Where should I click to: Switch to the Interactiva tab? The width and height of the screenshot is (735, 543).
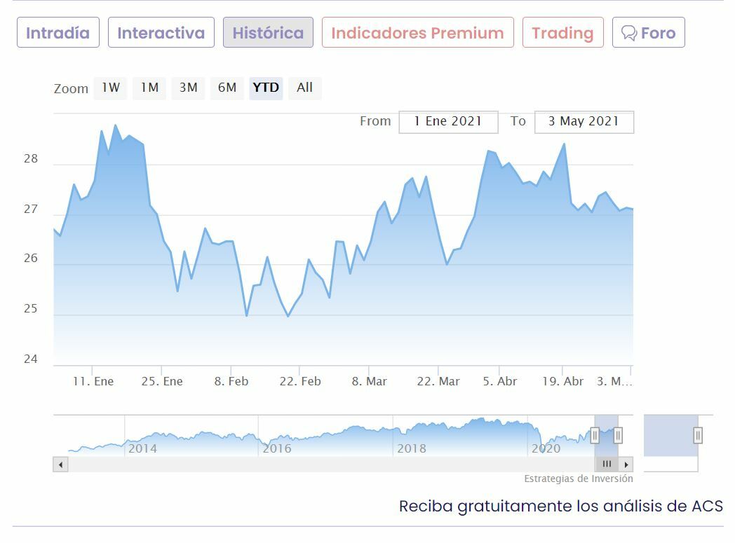[x=161, y=33]
